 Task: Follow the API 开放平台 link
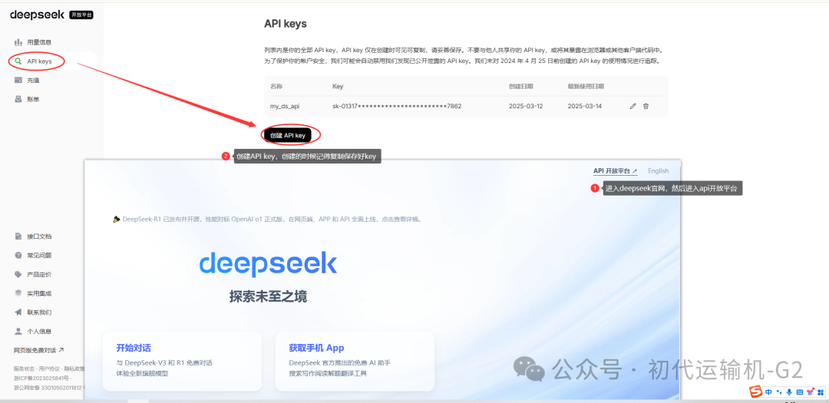(616, 171)
